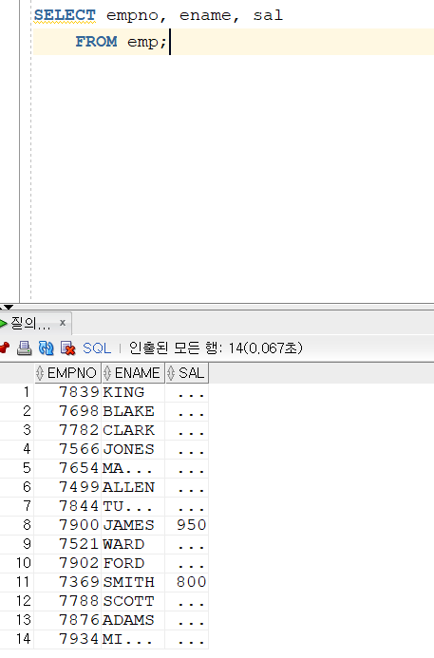Select the SMITH name cell
Viewport: 434px width, 658px height.
pos(133,582)
